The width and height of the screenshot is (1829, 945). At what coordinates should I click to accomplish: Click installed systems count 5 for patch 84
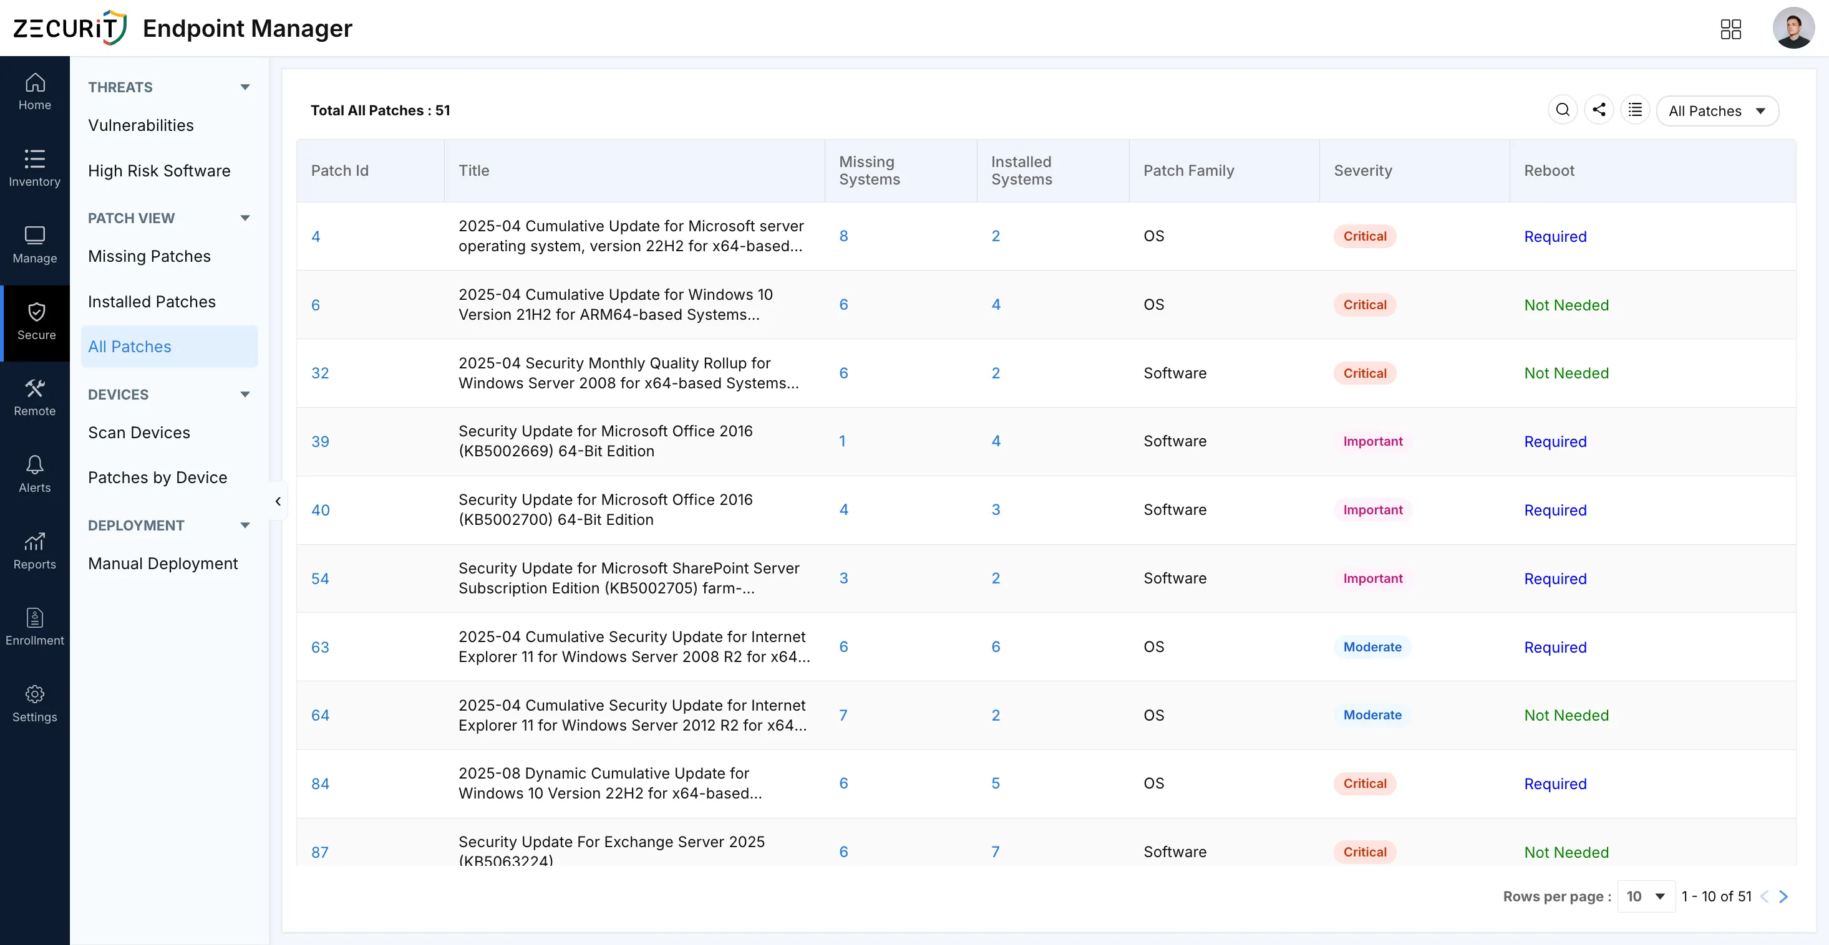pos(996,784)
